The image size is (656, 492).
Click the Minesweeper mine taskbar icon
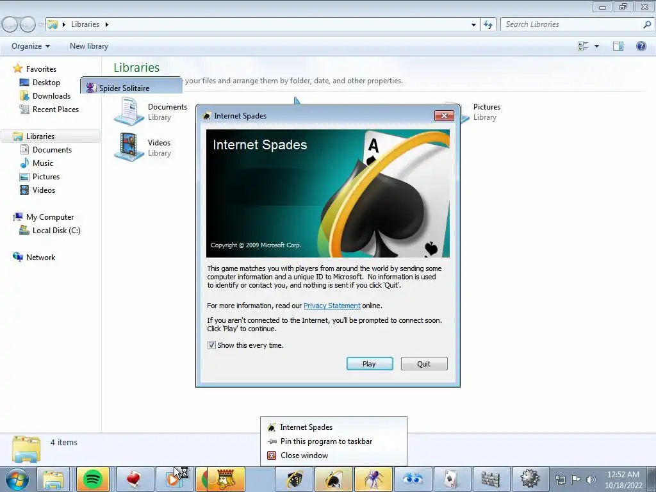(529, 479)
